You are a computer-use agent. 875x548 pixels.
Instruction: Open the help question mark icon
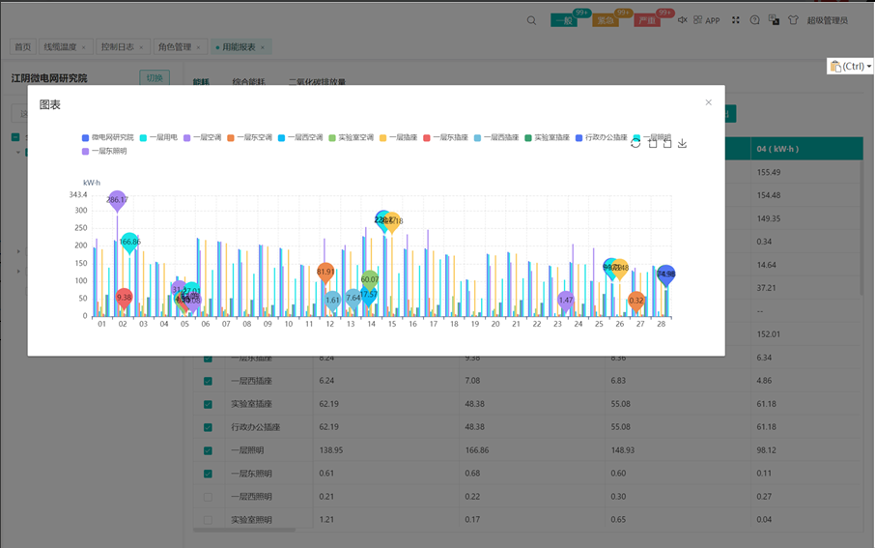click(754, 20)
